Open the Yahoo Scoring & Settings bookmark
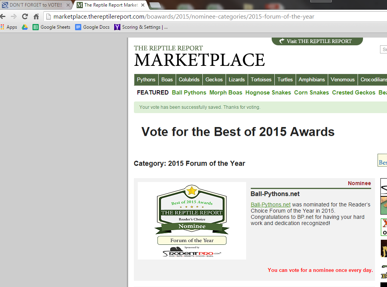The height and width of the screenshot is (287, 387). click(141, 27)
